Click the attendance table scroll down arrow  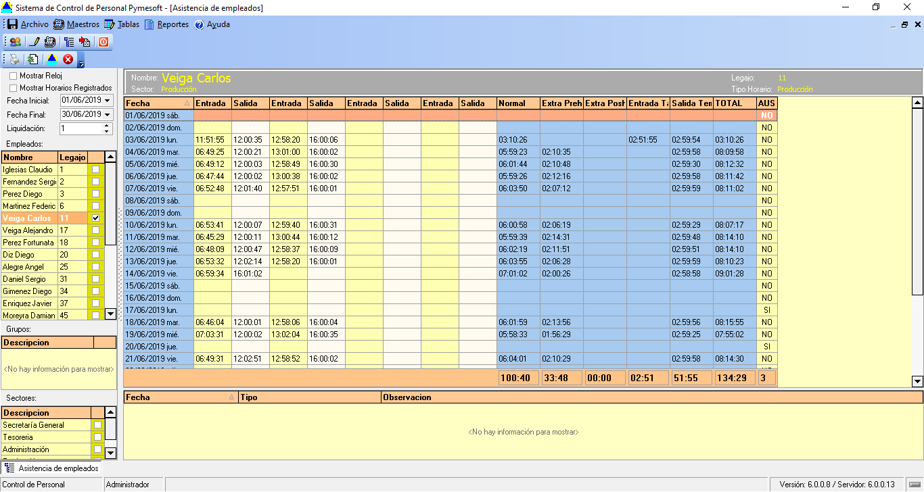tap(917, 382)
